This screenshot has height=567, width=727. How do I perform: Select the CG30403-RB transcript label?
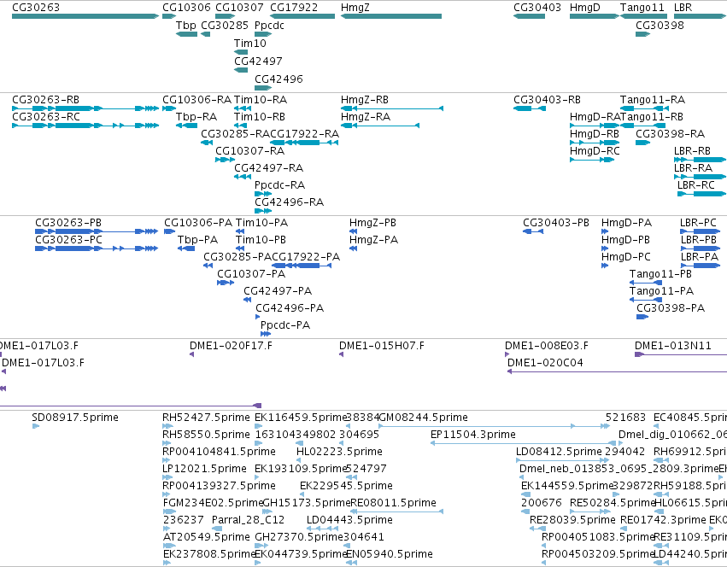(547, 100)
